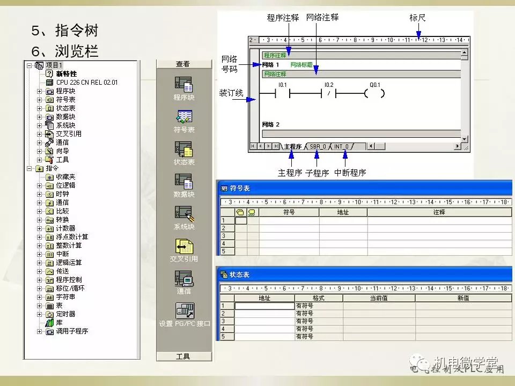The image size is (515, 386).
Task: Expand the 程序块 tree node
Action: click(x=39, y=91)
